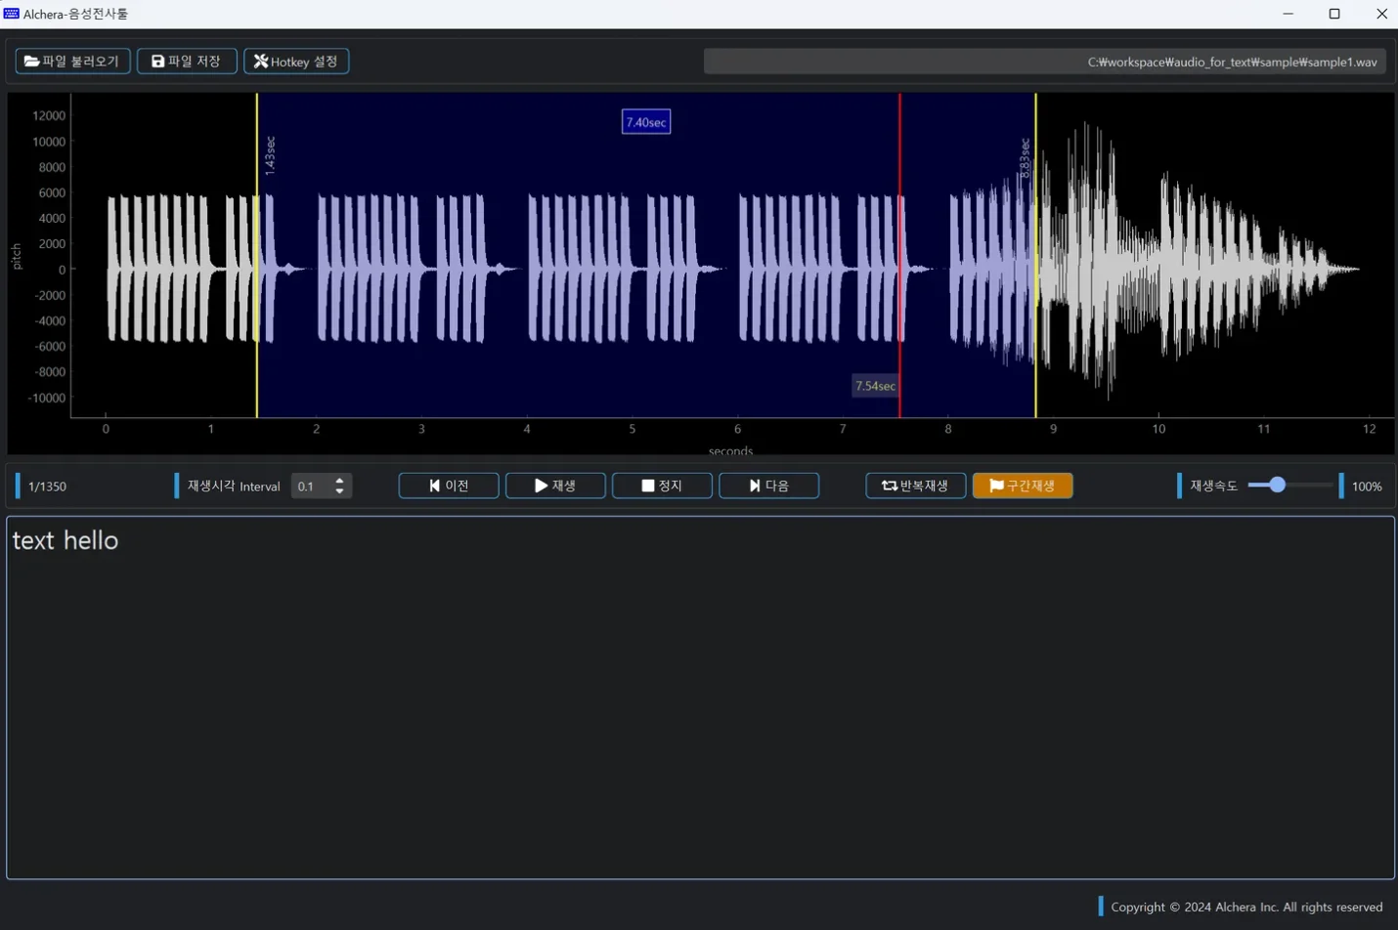Click the 재생시각 Interval label
This screenshot has width=1398, height=930.
click(234, 486)
